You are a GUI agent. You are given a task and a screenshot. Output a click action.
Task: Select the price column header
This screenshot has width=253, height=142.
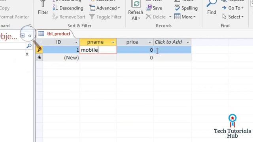coord(132,42)
